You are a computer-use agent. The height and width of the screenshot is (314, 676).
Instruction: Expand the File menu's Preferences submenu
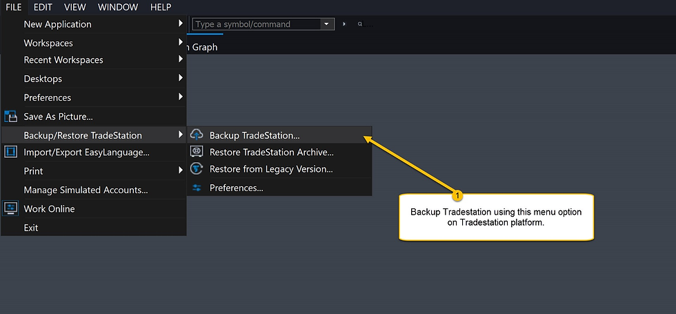point(181,97)
